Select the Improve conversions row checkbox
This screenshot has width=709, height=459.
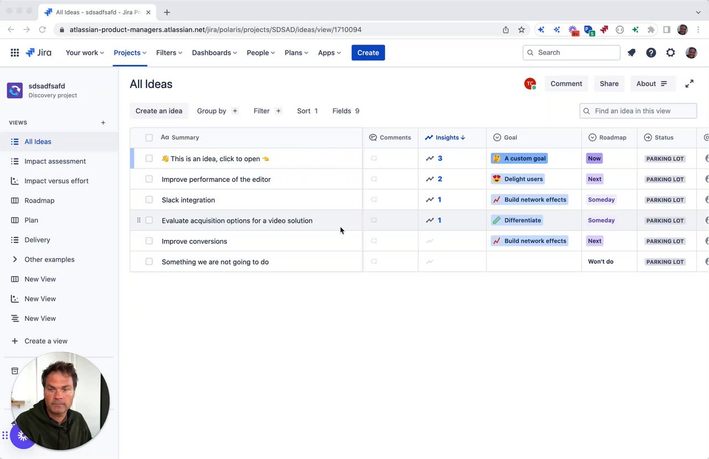(x=149, y=241)
